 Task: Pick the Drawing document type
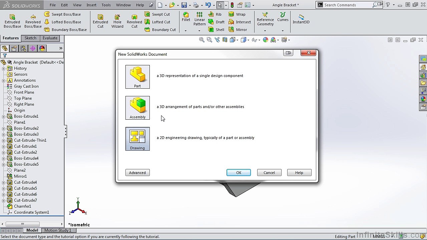137,139
